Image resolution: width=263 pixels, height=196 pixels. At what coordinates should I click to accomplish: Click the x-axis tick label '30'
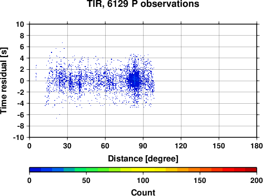67,146
